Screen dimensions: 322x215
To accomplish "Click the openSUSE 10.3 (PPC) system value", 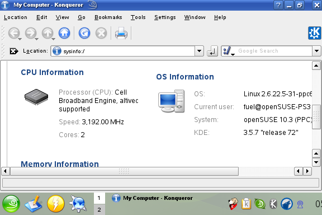I will coord(278,119).
